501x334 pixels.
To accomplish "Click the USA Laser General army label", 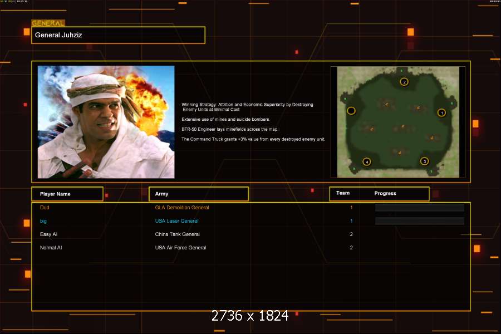I will click(x=176, y=221).
